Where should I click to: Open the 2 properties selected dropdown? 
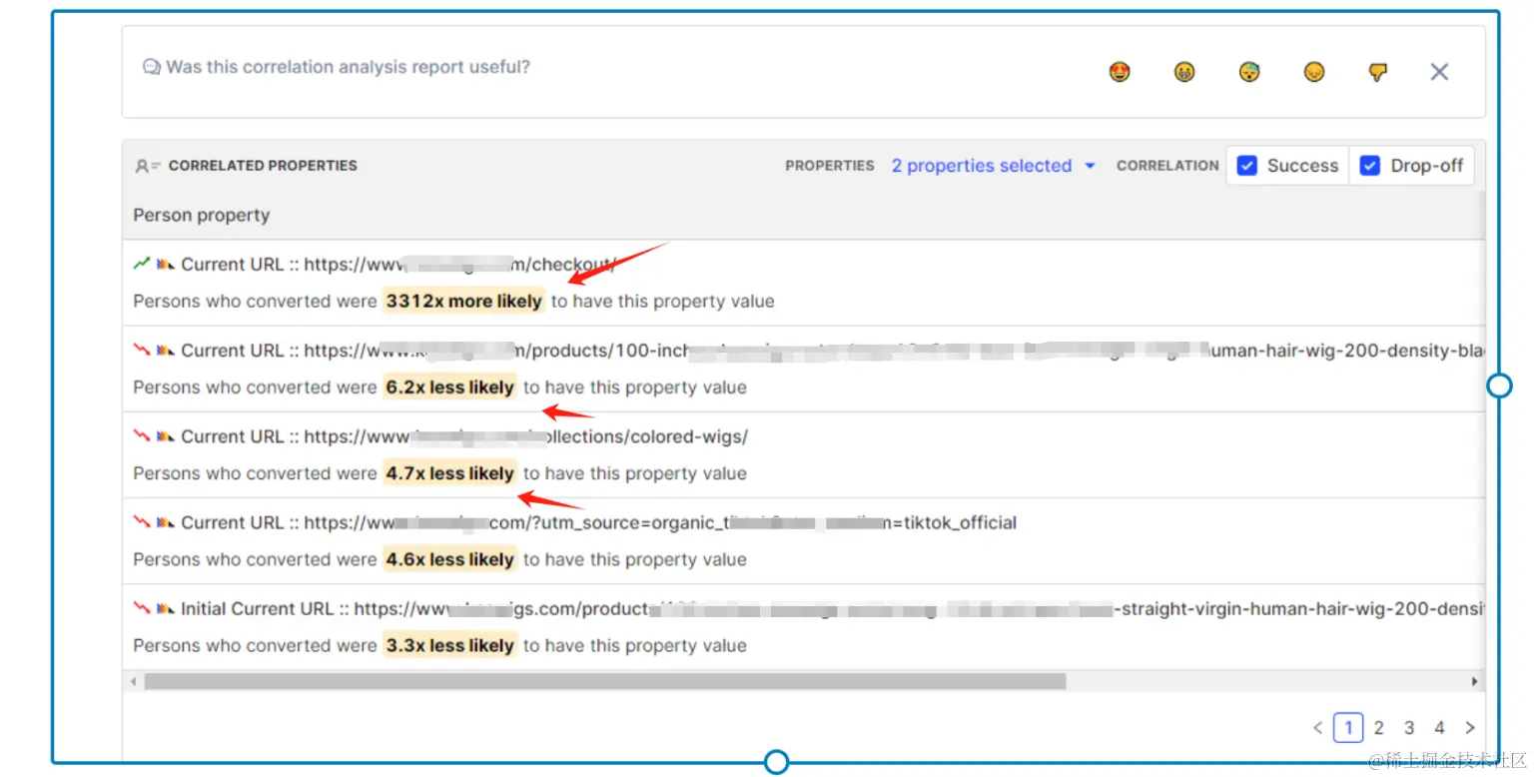pyautogui.click(x=994, y=166)
